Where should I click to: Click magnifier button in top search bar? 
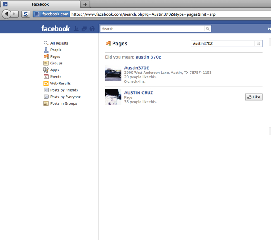pyautogui.click(x=207, y=29)
